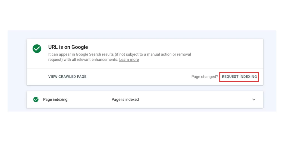Viewport: 284px width, 142px height.
Task: Click the green check beside URL is on Google
Action: [x=37, y=49]
